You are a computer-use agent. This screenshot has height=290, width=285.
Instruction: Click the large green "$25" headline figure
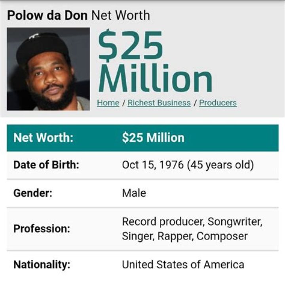click(x=131, y=46)
